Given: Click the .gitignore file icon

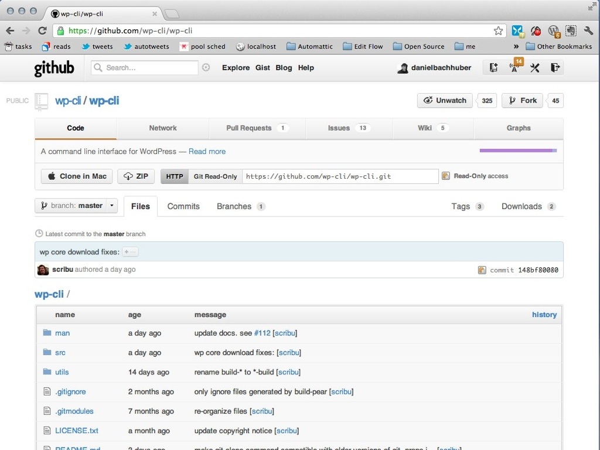Looking at the screenshot, I should [x=47, y=391].
